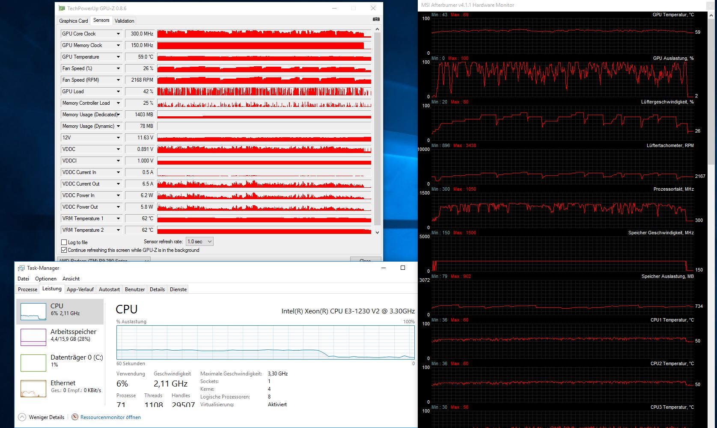
Task: Switch to the Benutzer tab
Action: pos(135,289)
